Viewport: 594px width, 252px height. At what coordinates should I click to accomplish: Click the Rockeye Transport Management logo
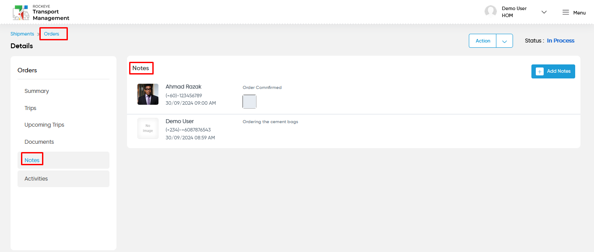pos(41,12)
